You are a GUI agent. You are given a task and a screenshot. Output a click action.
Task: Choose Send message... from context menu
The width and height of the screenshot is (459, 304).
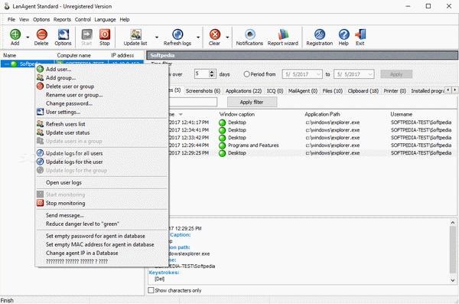click(x=65, y=215)
